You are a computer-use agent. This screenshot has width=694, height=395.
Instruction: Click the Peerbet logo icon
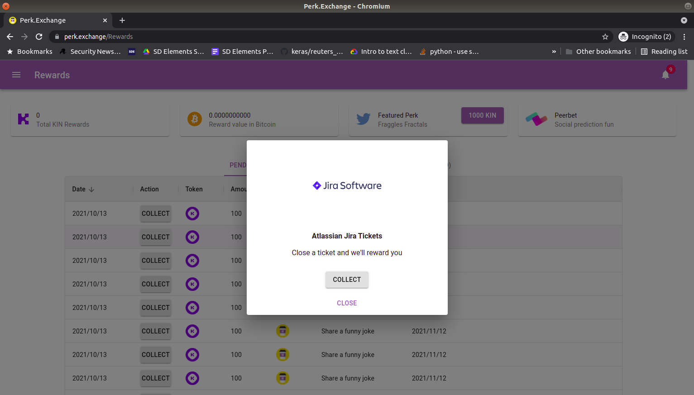click(x=536, y=119)
